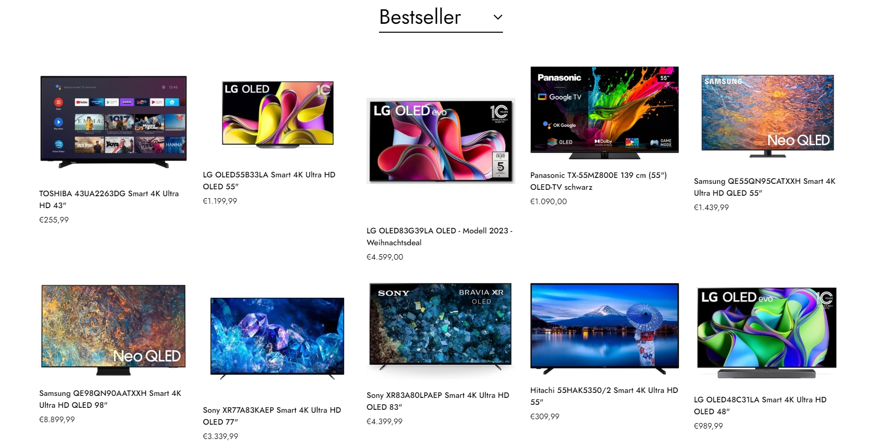The width and height of the screenshot is (871, 441).
Task: Select the LG OLED evo 83-inch TV image
Action: coord(440,141)
